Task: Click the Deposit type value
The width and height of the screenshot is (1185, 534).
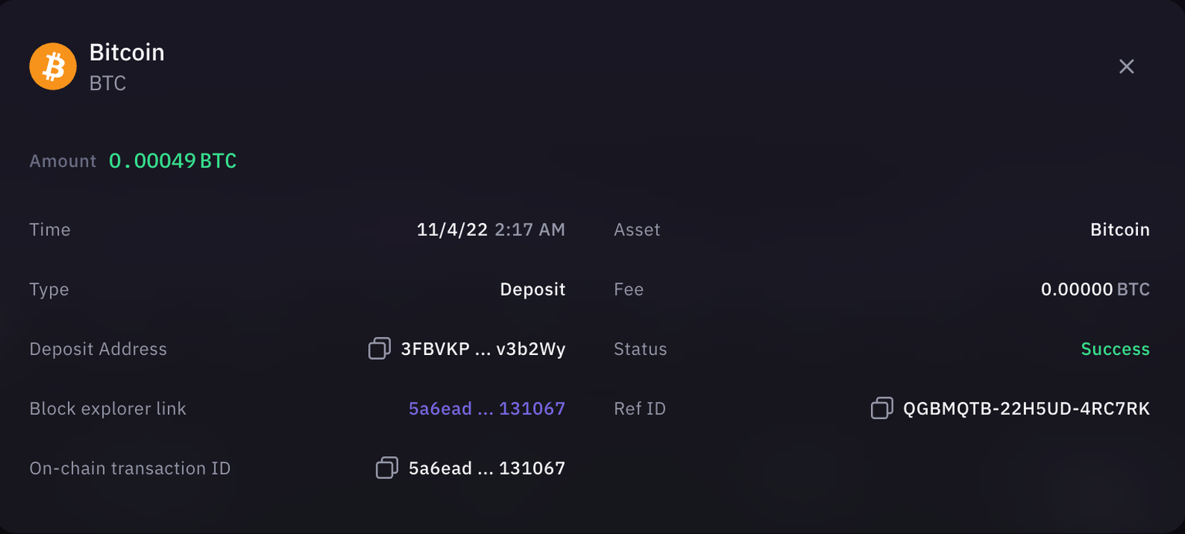Action: pos(532,289)
